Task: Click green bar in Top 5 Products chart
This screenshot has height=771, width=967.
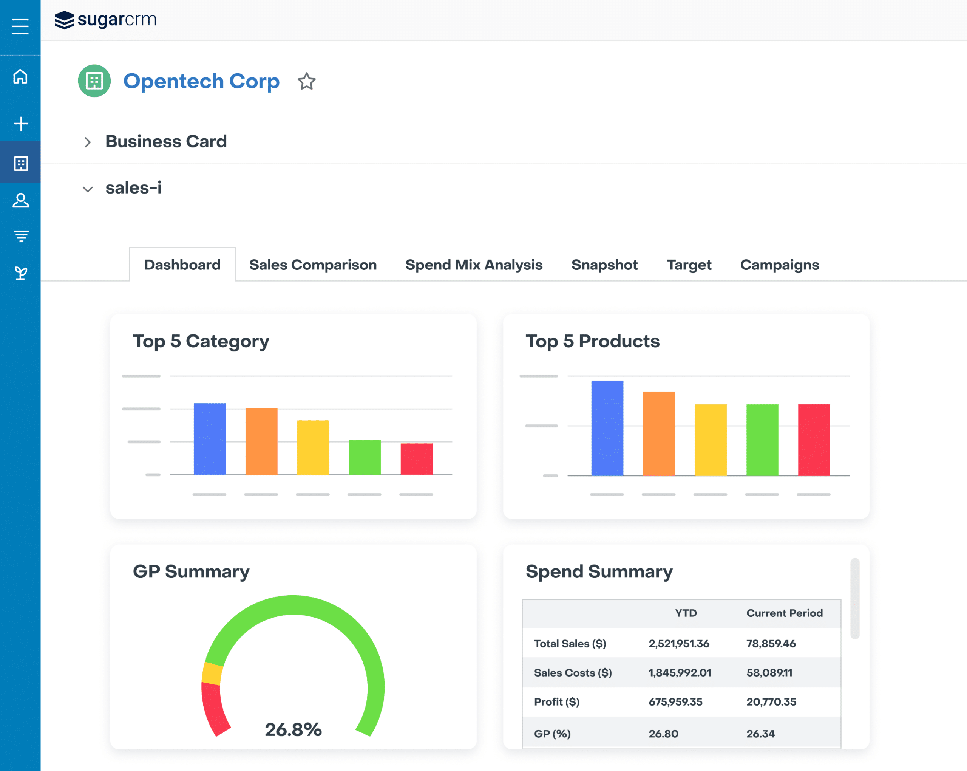Action: point(762,440)
